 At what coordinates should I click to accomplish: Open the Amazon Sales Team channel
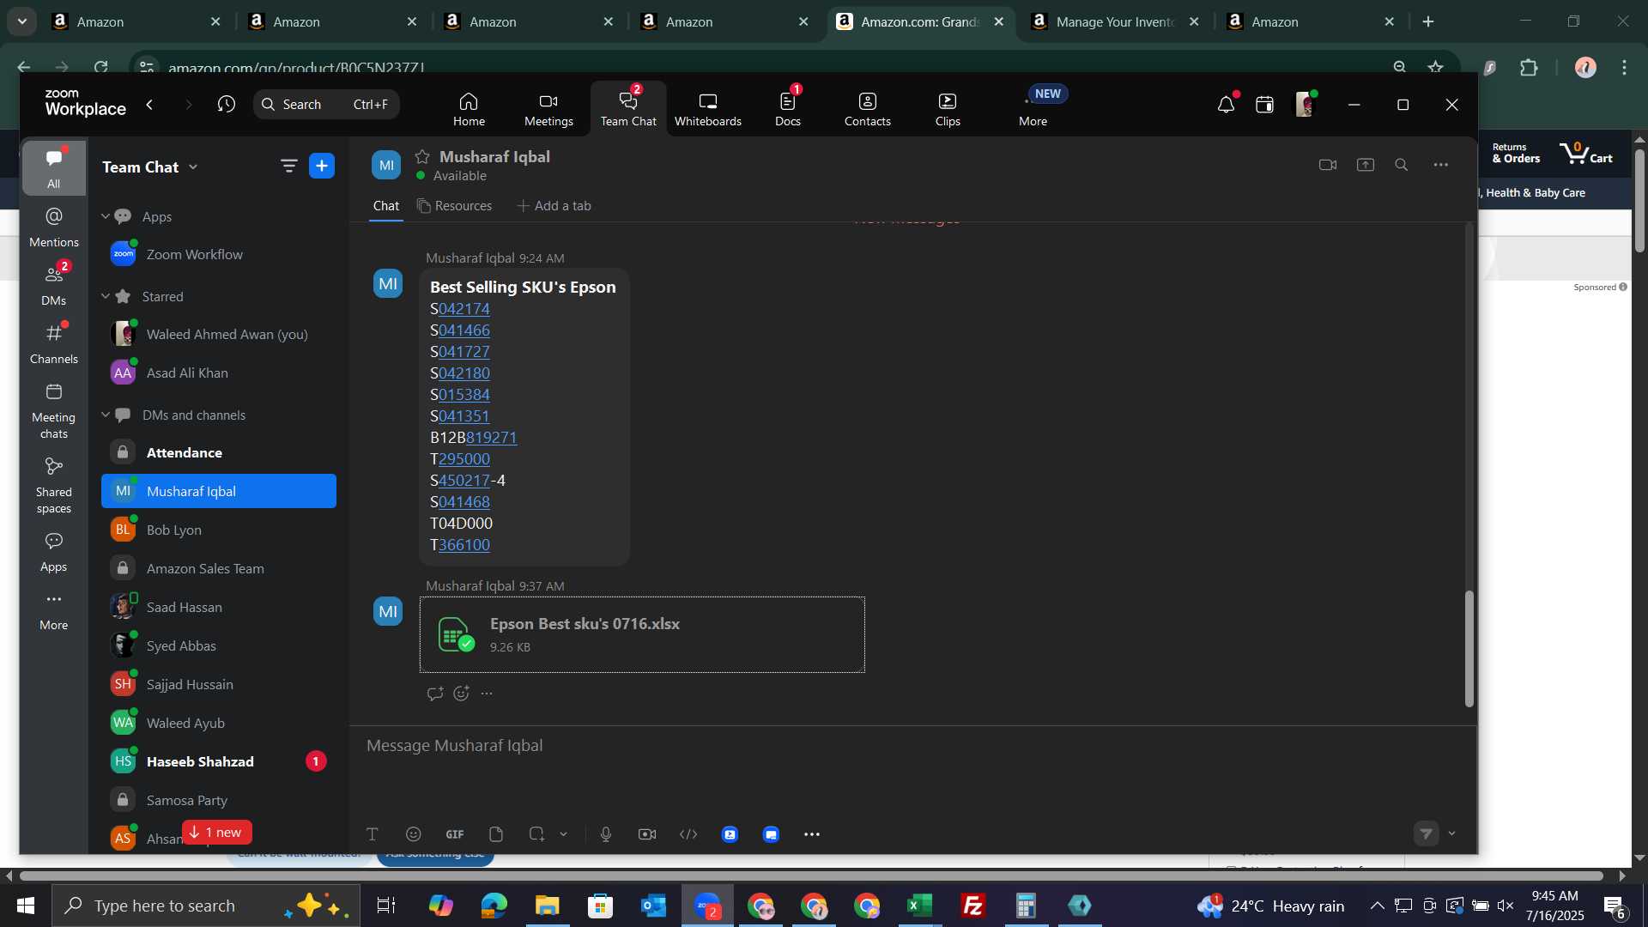pos(219,568)
